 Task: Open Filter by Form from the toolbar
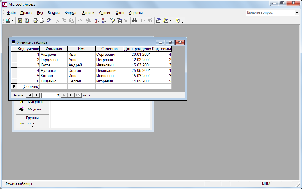119,20
